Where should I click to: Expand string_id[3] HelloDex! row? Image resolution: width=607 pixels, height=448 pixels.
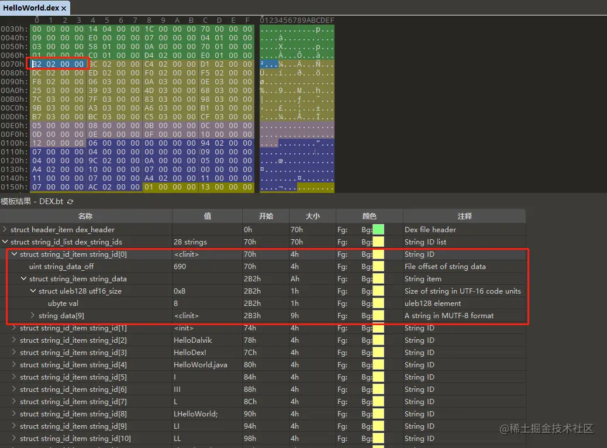tap(14, 352)
